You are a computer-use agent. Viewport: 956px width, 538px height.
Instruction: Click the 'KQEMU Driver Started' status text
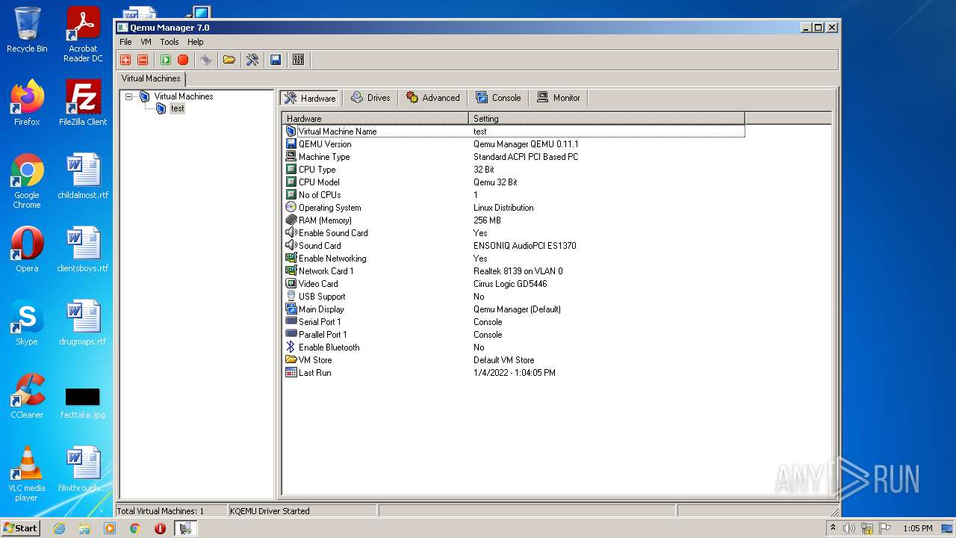[x=270, y=511]
